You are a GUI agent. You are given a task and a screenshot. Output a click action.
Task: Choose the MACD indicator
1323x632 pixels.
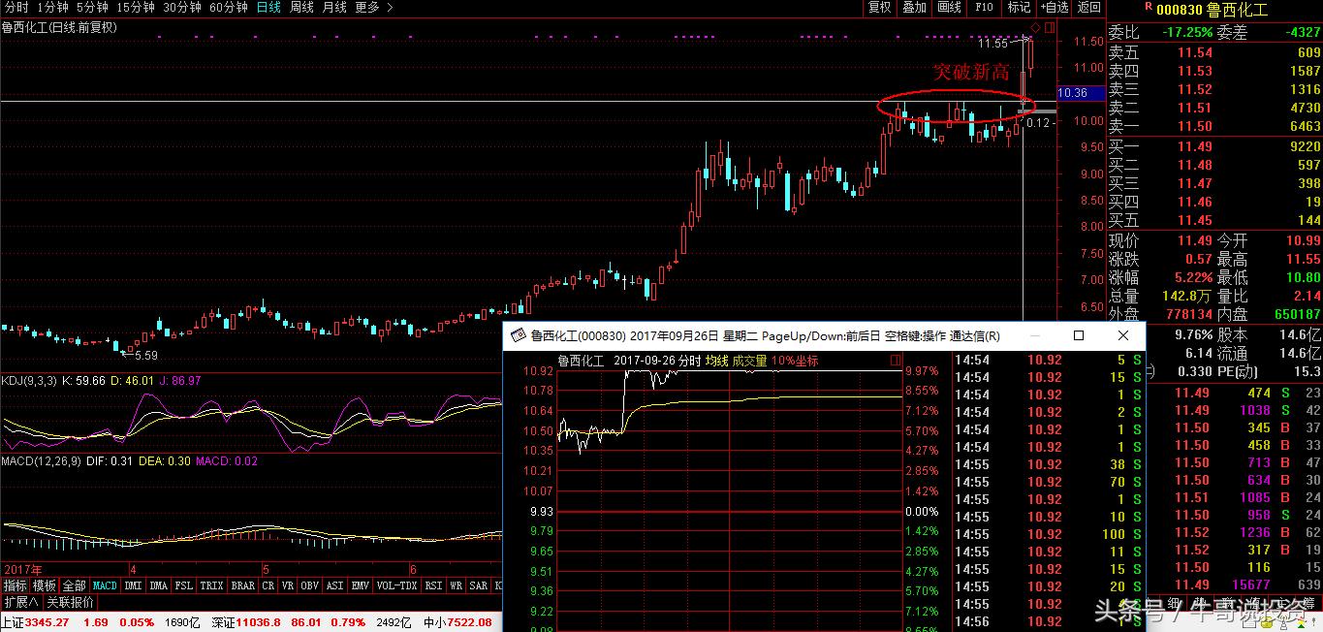[105, 585]
